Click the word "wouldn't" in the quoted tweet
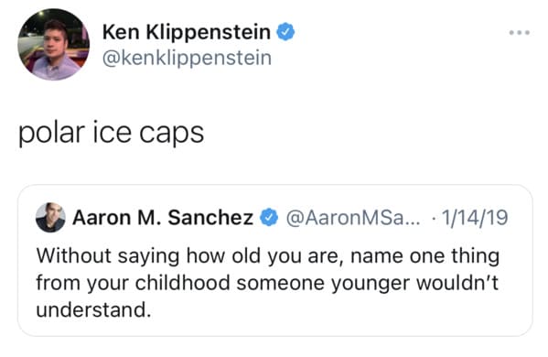Image resolution: width=548 pixels, height=357 pixels. (x=457, y=283)
